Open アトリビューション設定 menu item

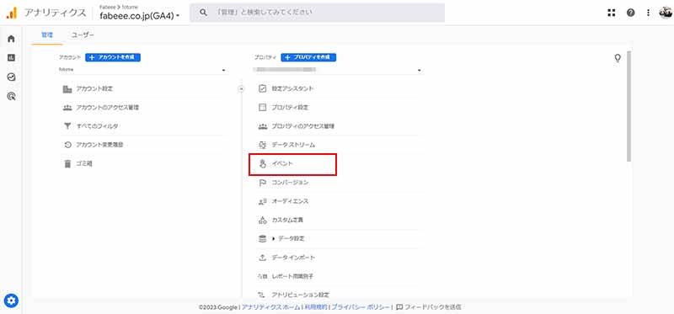301,295
